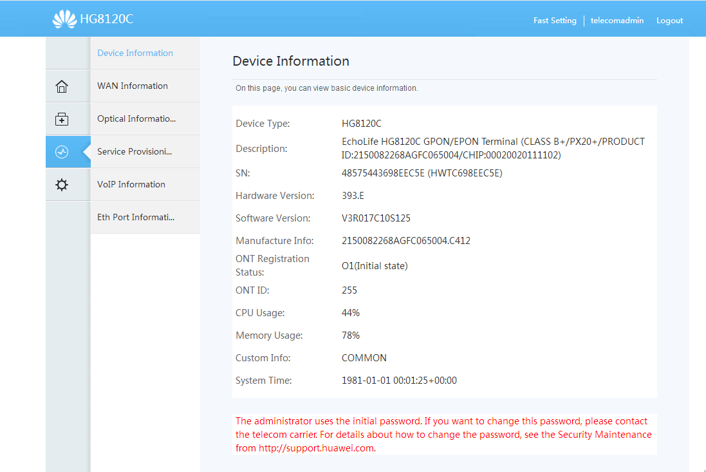706x472 pixels.
Task: Select the Device Information sidebar entry
Action: [x=135, y=53]
